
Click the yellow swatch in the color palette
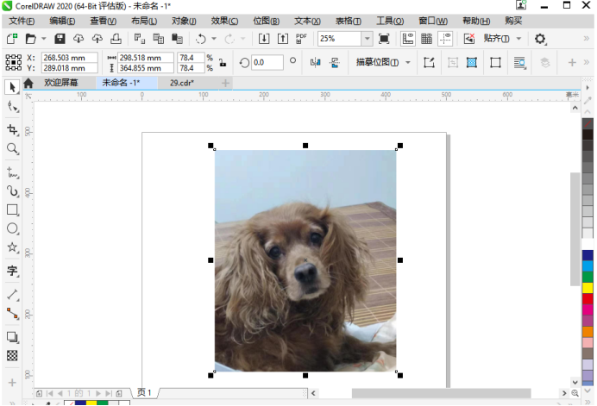point(588,288)
